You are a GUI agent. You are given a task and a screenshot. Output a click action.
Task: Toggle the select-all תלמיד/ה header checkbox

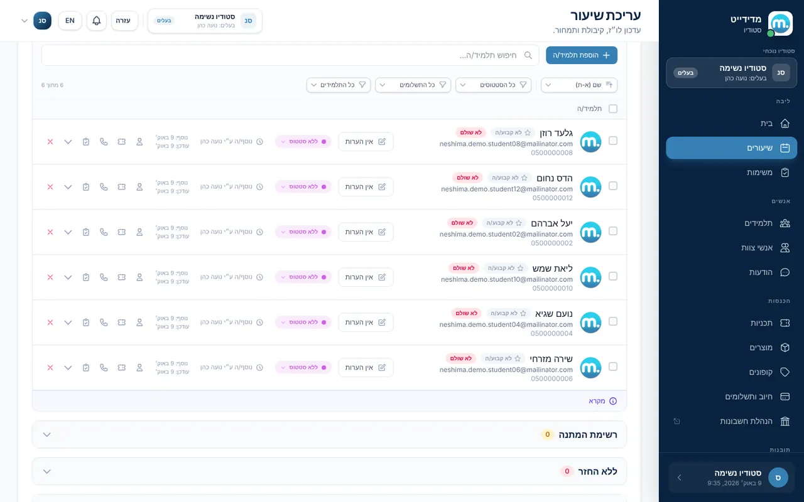[613, 109]
